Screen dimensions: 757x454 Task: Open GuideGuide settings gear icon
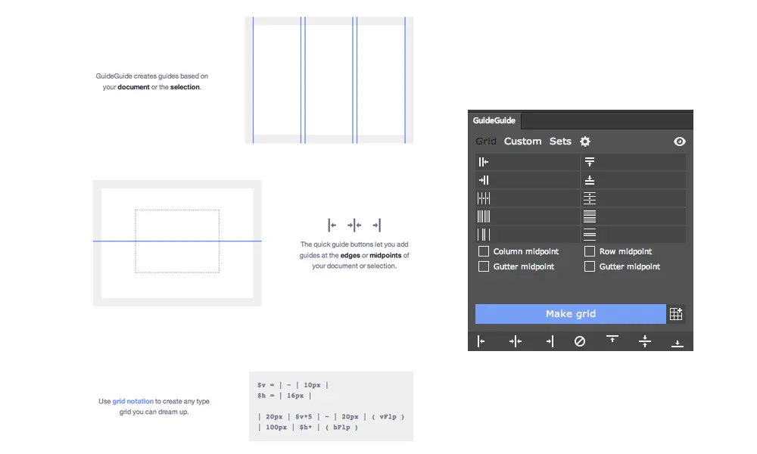[x=585, y=141]
